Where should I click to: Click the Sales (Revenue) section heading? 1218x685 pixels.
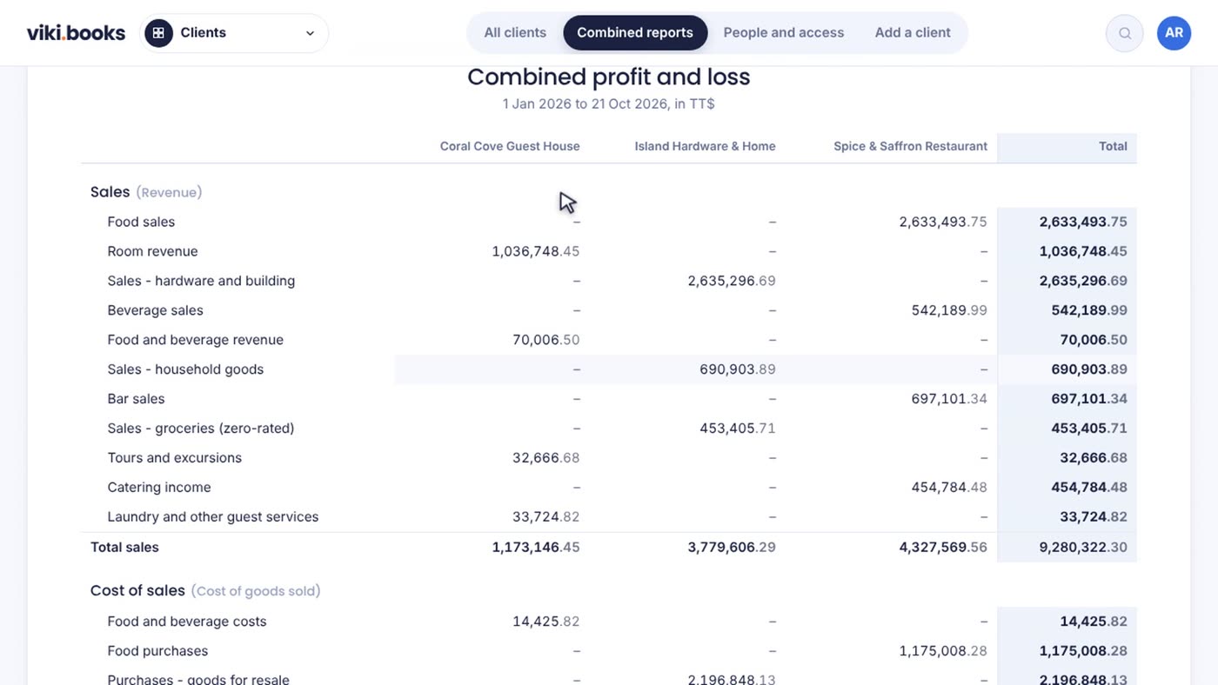click(x=146, y=192)
